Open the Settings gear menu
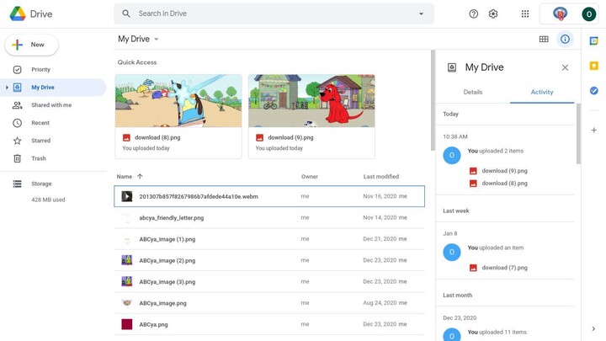Image resolution: width=606 pixels, height=341 pixels. click(493, 13)
